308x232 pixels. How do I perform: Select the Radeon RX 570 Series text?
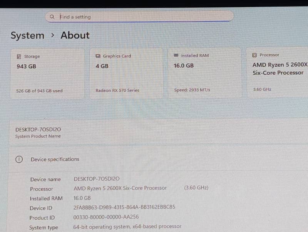(117, 91)
